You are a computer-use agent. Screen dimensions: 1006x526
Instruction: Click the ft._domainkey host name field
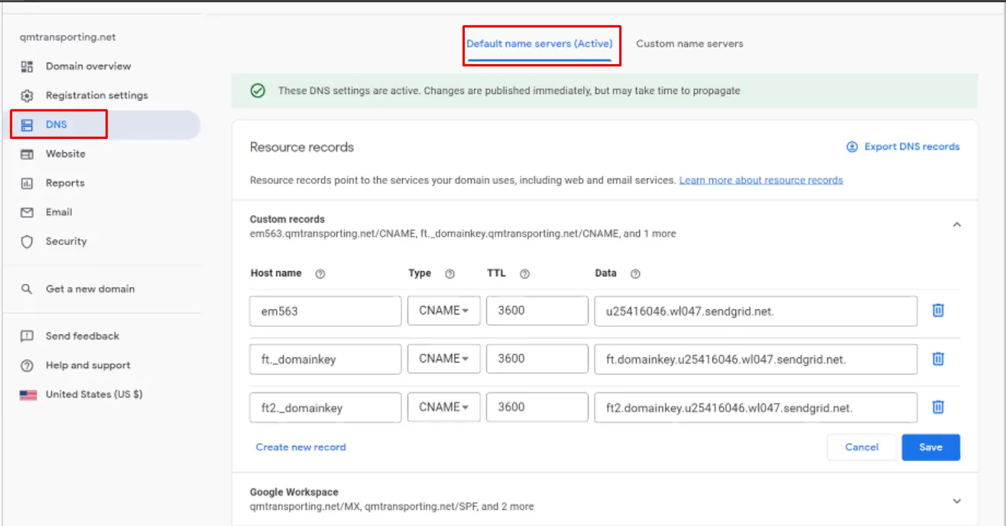pos(325,360)
